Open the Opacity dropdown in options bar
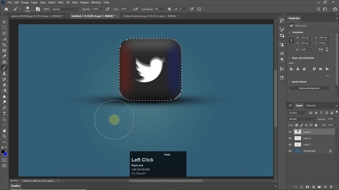The image size is (339, 190). (x=101, y=9)
